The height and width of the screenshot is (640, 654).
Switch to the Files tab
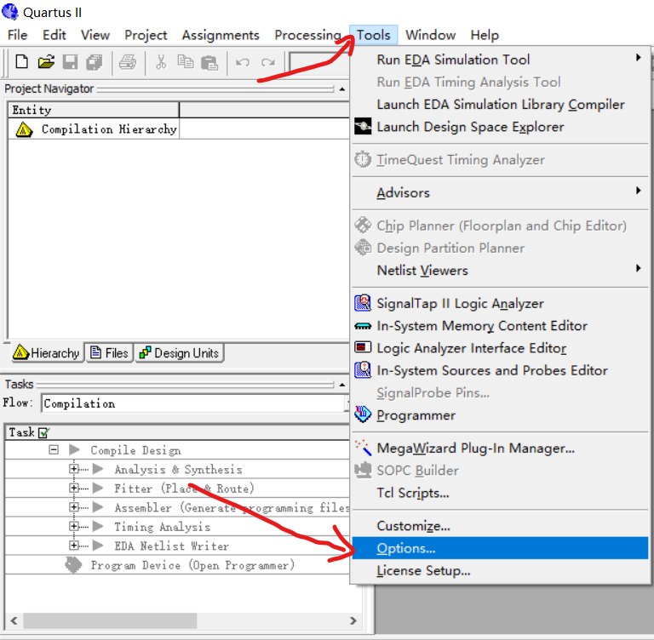point(109,353)
